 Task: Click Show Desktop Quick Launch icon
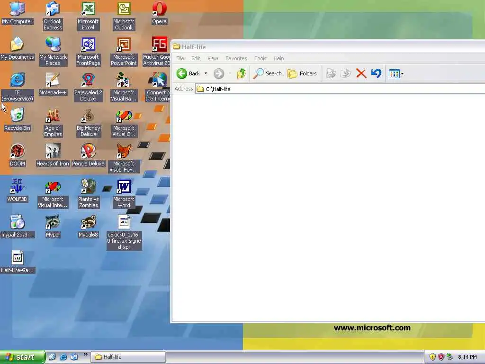(x=52, y=357)
